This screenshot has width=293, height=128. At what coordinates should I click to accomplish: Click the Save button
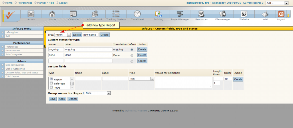click(52, 99)
